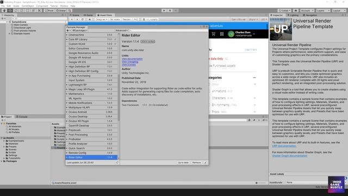Click the Up to date button
The height and width of the screenshot is (196, 348).
pyautogui.click(x=183, y=163)
